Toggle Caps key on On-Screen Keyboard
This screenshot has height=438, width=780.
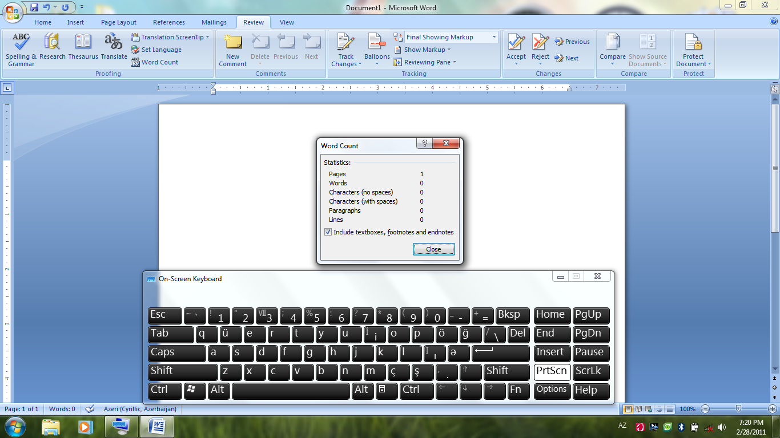177,354
